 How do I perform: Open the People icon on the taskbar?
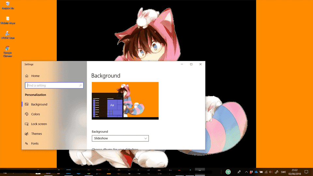pyautogui.click(x=239, y=172)
